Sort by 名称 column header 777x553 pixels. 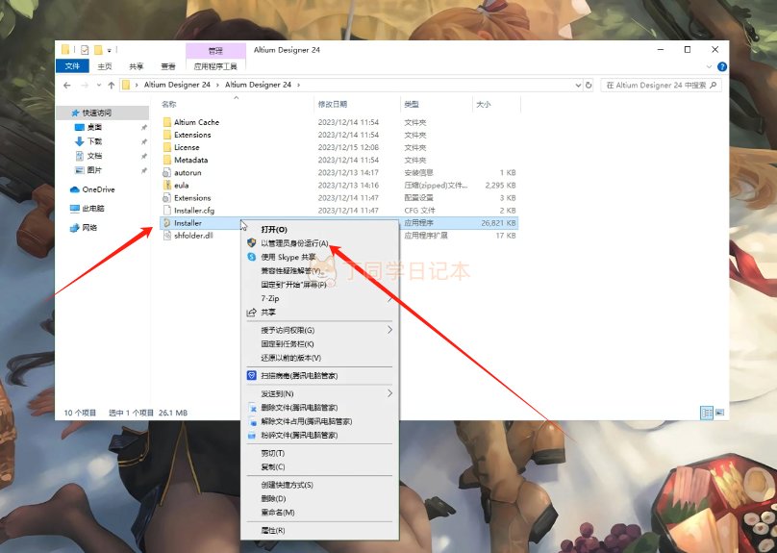[x=237, y=104]
